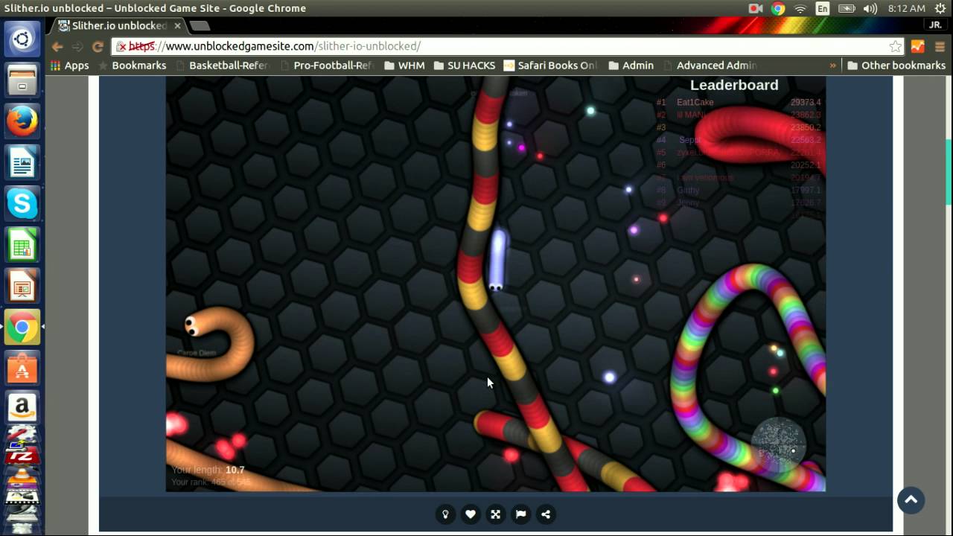
Task: Click the lightbulb icon below the game
Action: 445,514
